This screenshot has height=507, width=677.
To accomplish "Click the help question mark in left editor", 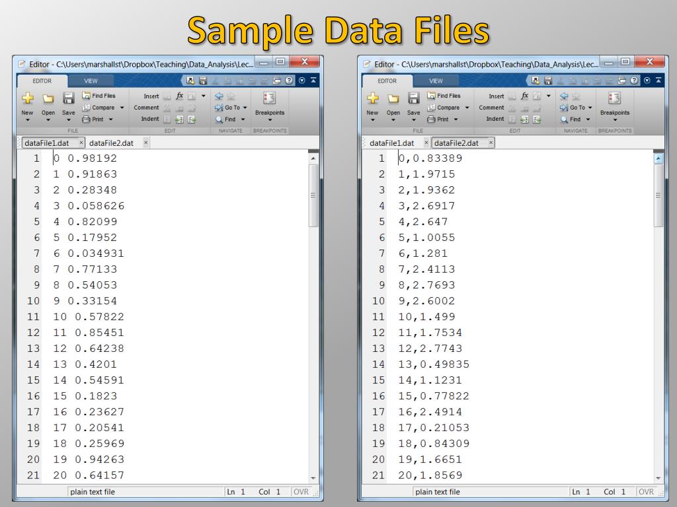I will pyautogui.click(x=290, y=80).
